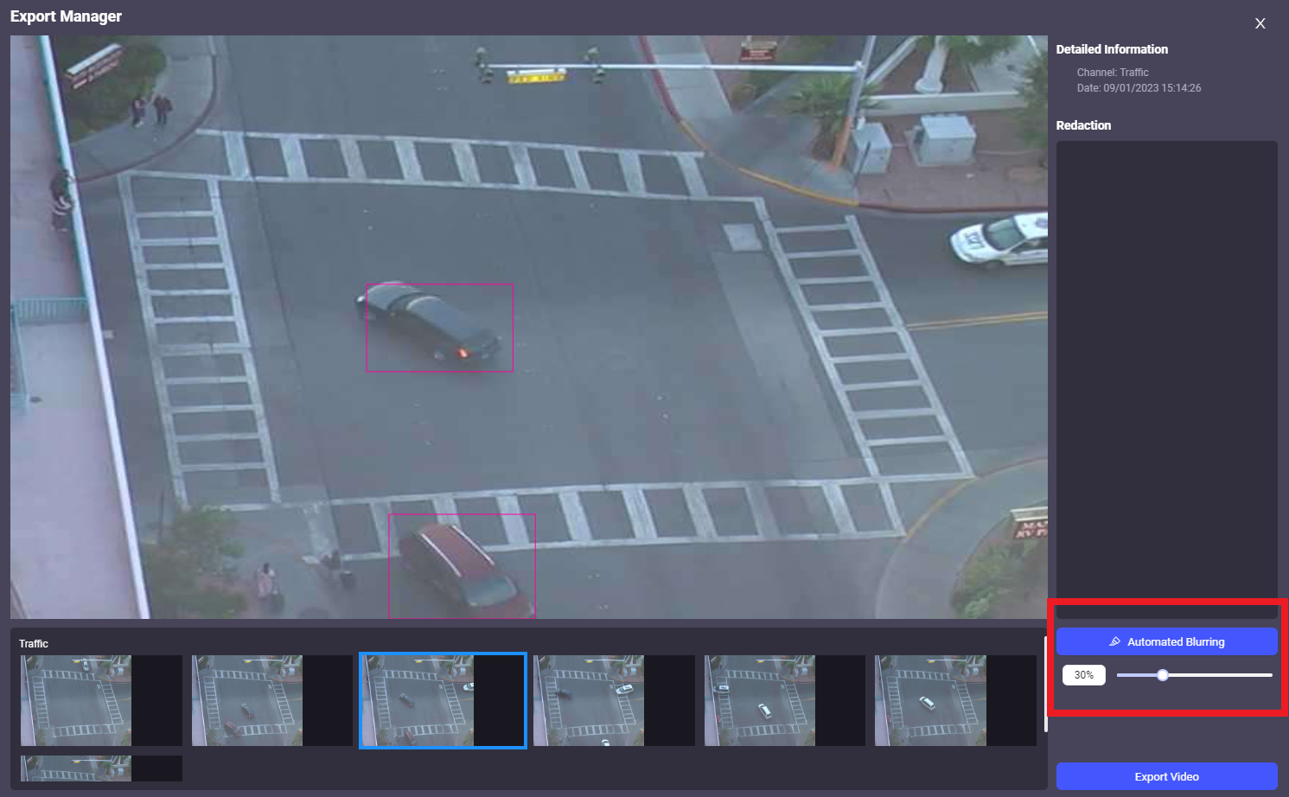
Task: Click the detection box around black sedan
Action: [439, 328]
